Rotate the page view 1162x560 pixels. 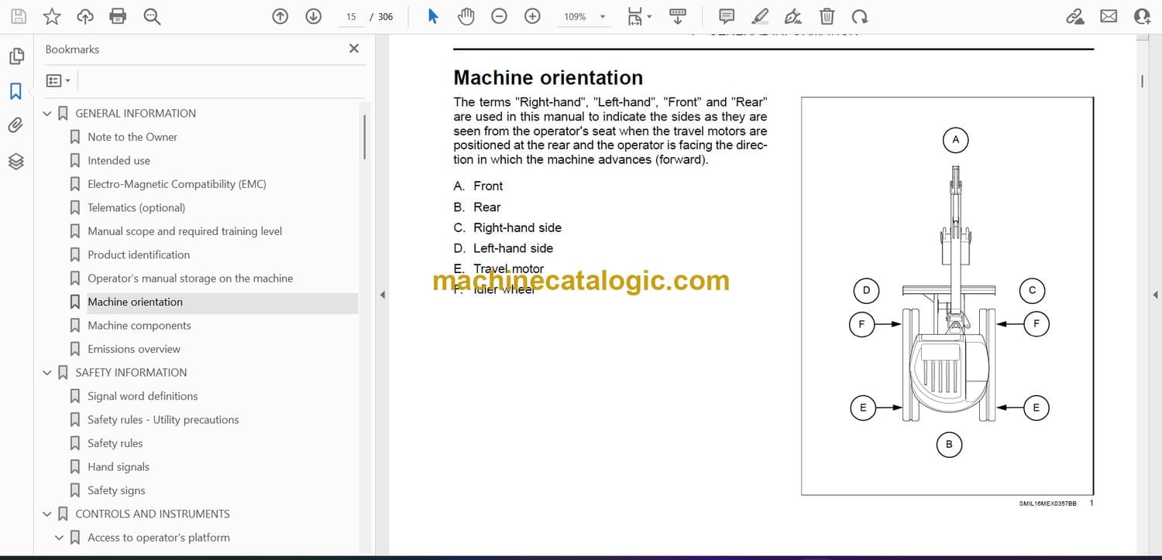pyautogui.click(x=859, y=16)
